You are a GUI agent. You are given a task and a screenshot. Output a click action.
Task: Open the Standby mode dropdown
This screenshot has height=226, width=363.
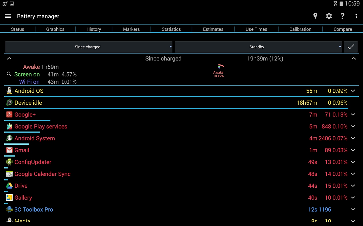pos(258,47)
